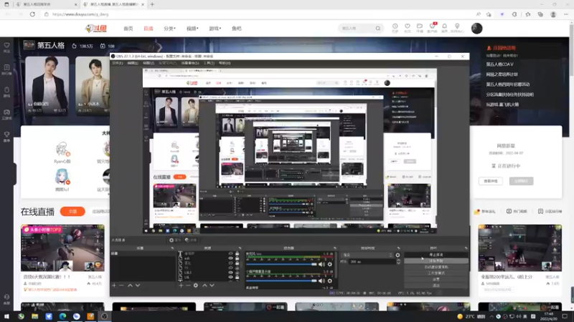Add a new scene in OBS Scenes panel

[114, 285]
